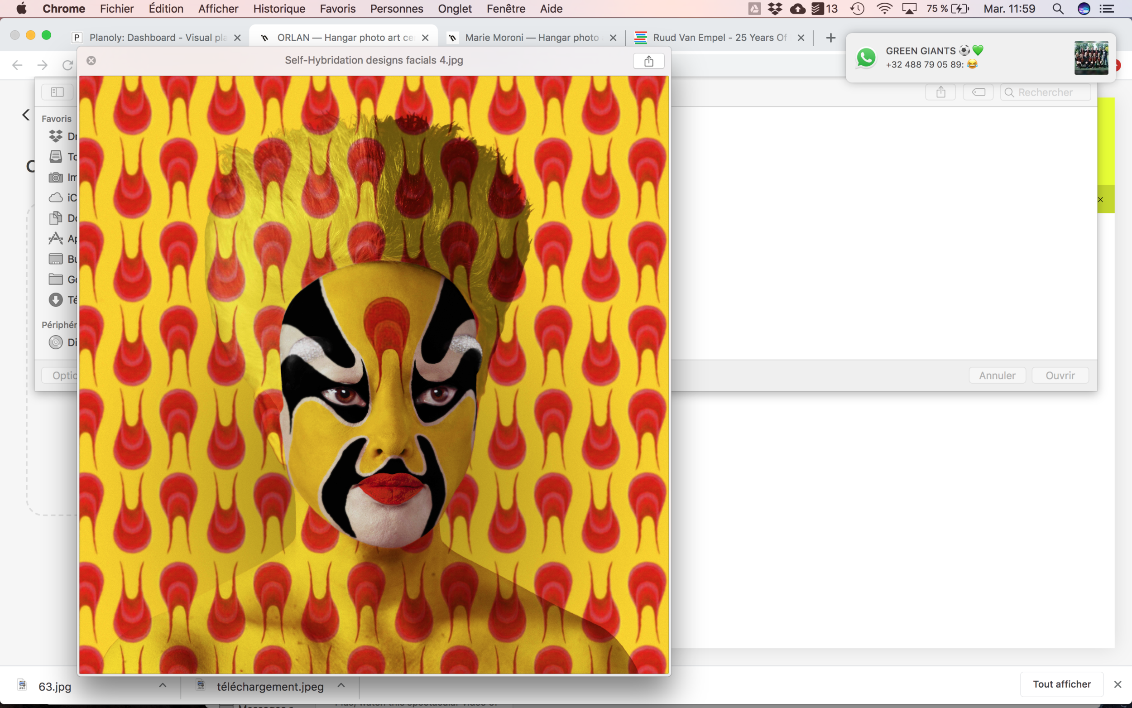
Task: Click the Quick Look share icon
Action: pos(648,61)
